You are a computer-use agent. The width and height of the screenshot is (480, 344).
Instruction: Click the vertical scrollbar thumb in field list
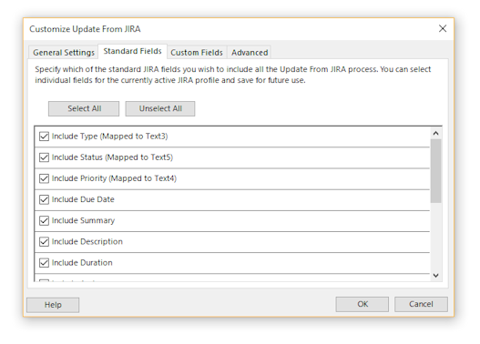(436, 171)
